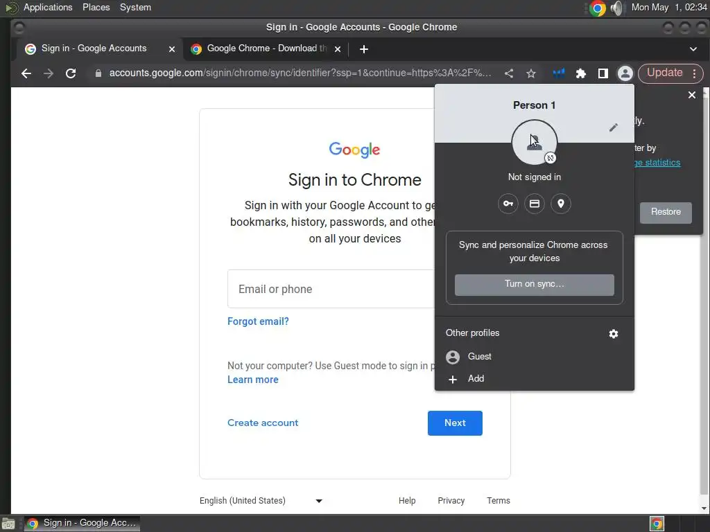The height and width of the screenshot is (532, 710).
Task: Open the volume speaker icon in the top panel
Action: click(x=616, y=8)
